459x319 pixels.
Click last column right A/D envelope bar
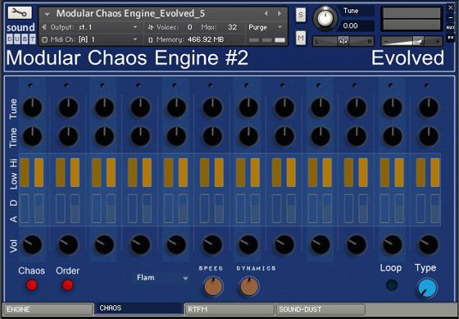[x=435, y=208]
